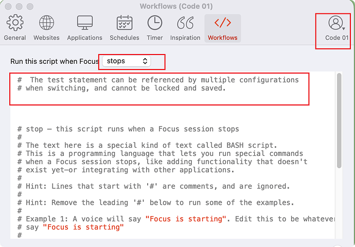The height and width of the screenshot is (247, 355).
Task: Click the window zoom button
Action: pyautogui.click(x=30, y=7)
